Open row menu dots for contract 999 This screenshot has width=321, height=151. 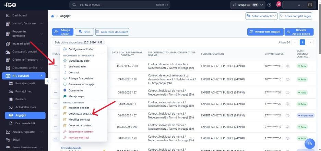click(56, 127)
